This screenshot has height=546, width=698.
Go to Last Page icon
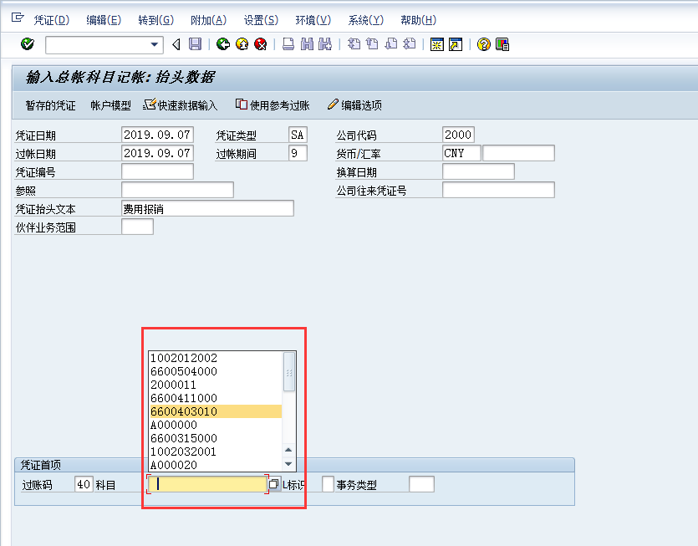[410, 44]
